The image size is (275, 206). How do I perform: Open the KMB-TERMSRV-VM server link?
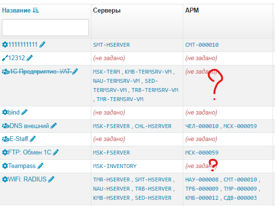tap(148, 72)
